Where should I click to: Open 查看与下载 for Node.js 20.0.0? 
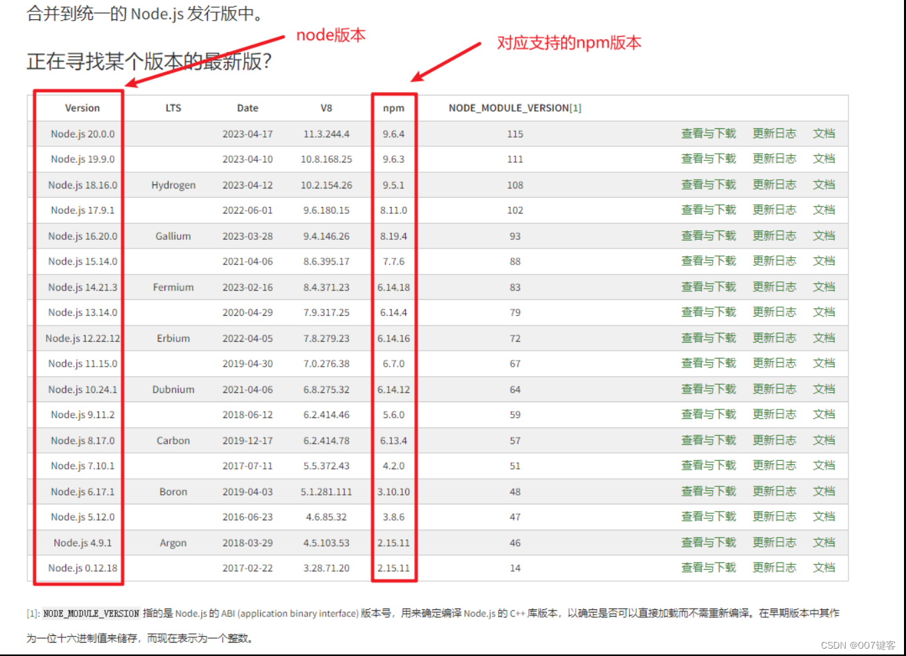tap(708, 133)
